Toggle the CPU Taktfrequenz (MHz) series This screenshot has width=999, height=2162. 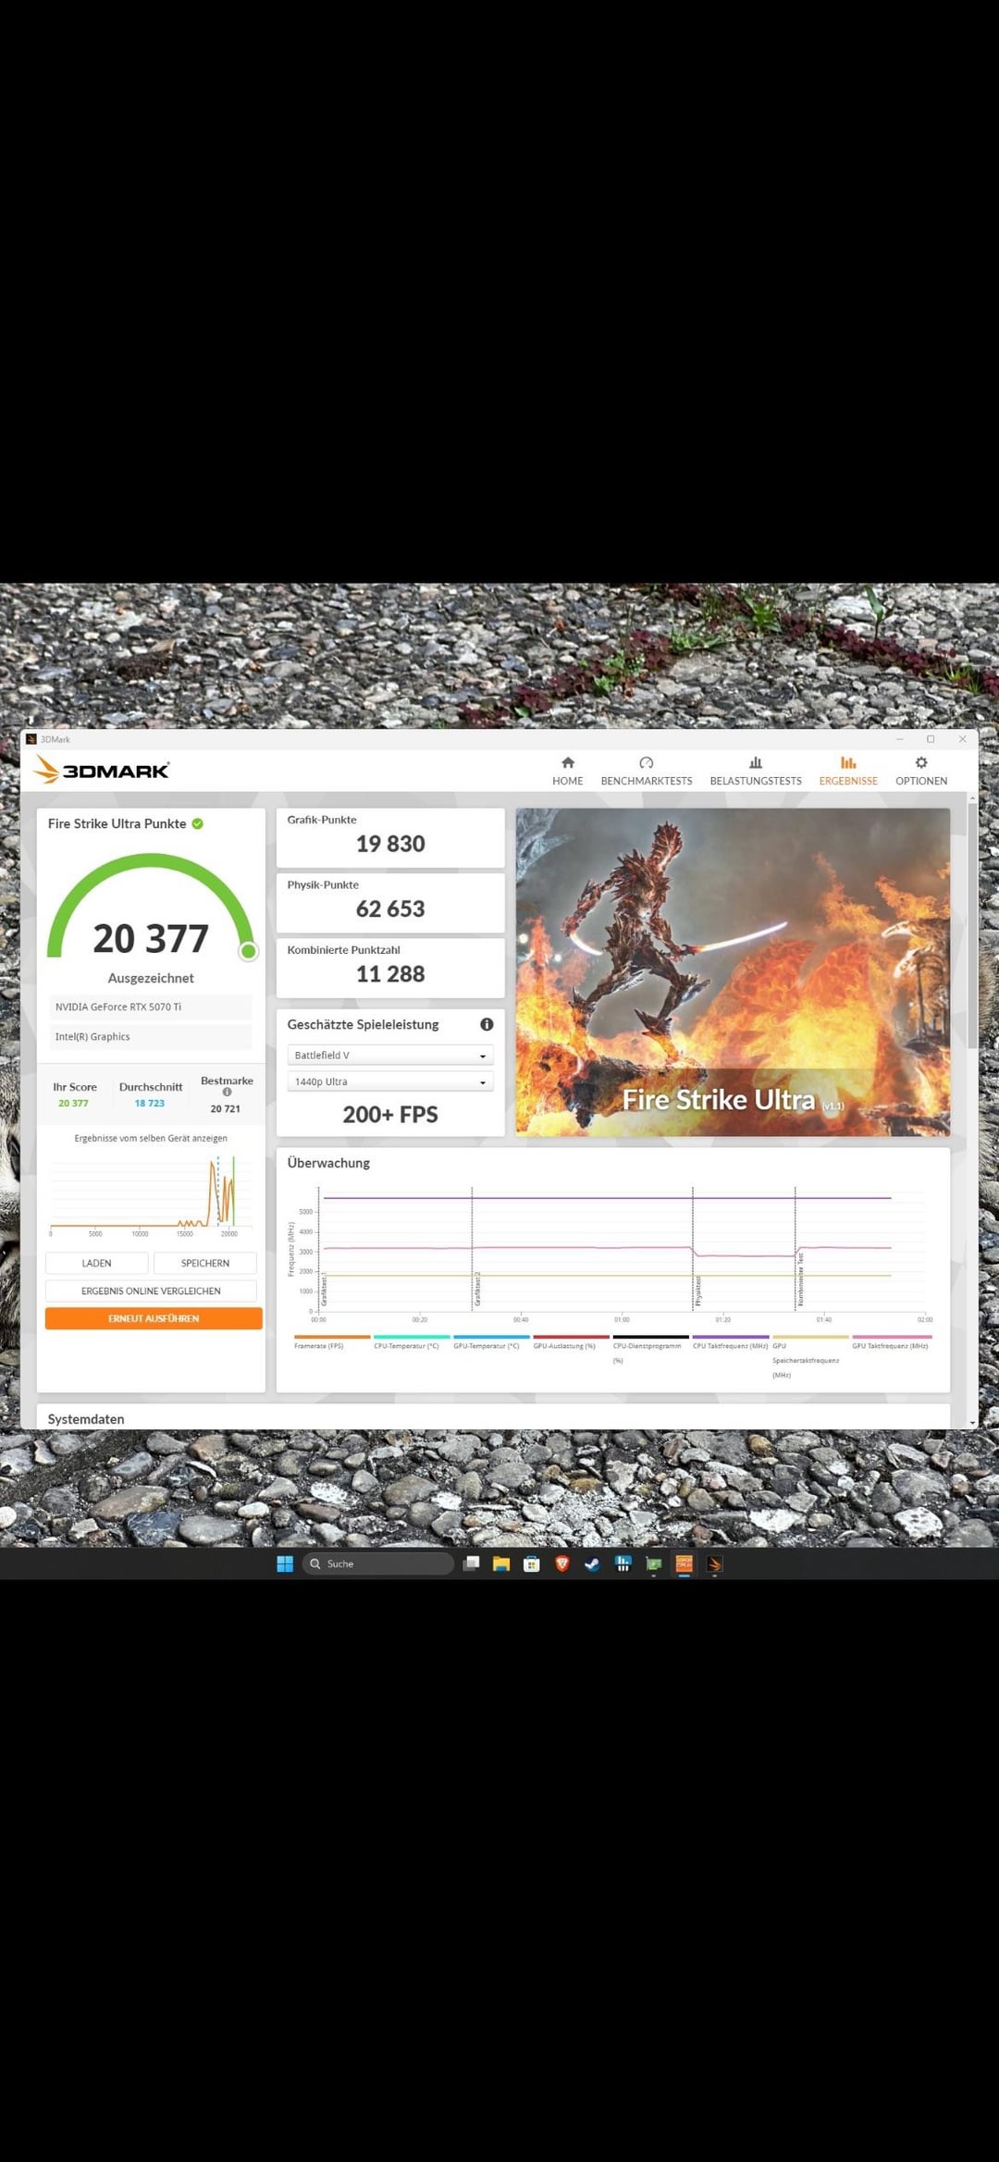731,1342
